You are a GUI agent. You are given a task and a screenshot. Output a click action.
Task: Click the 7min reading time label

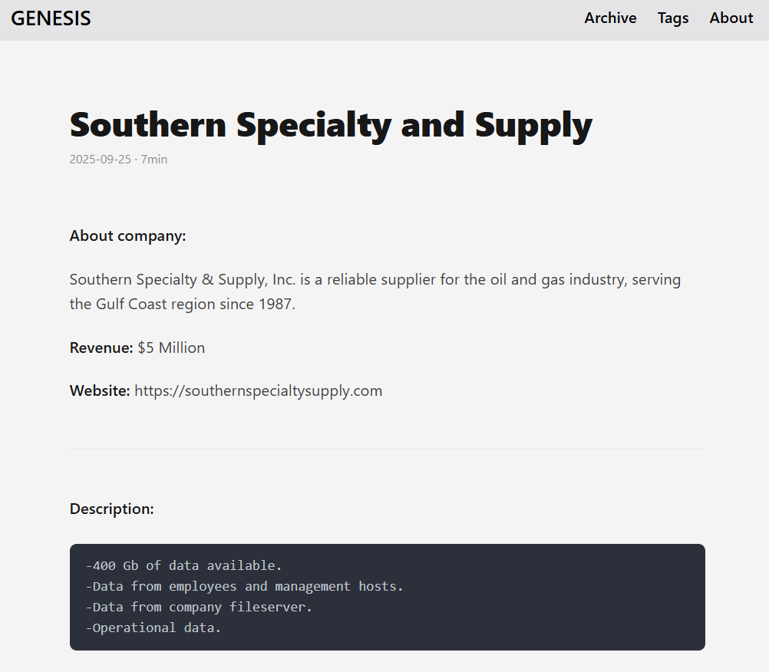pos(154,159)
